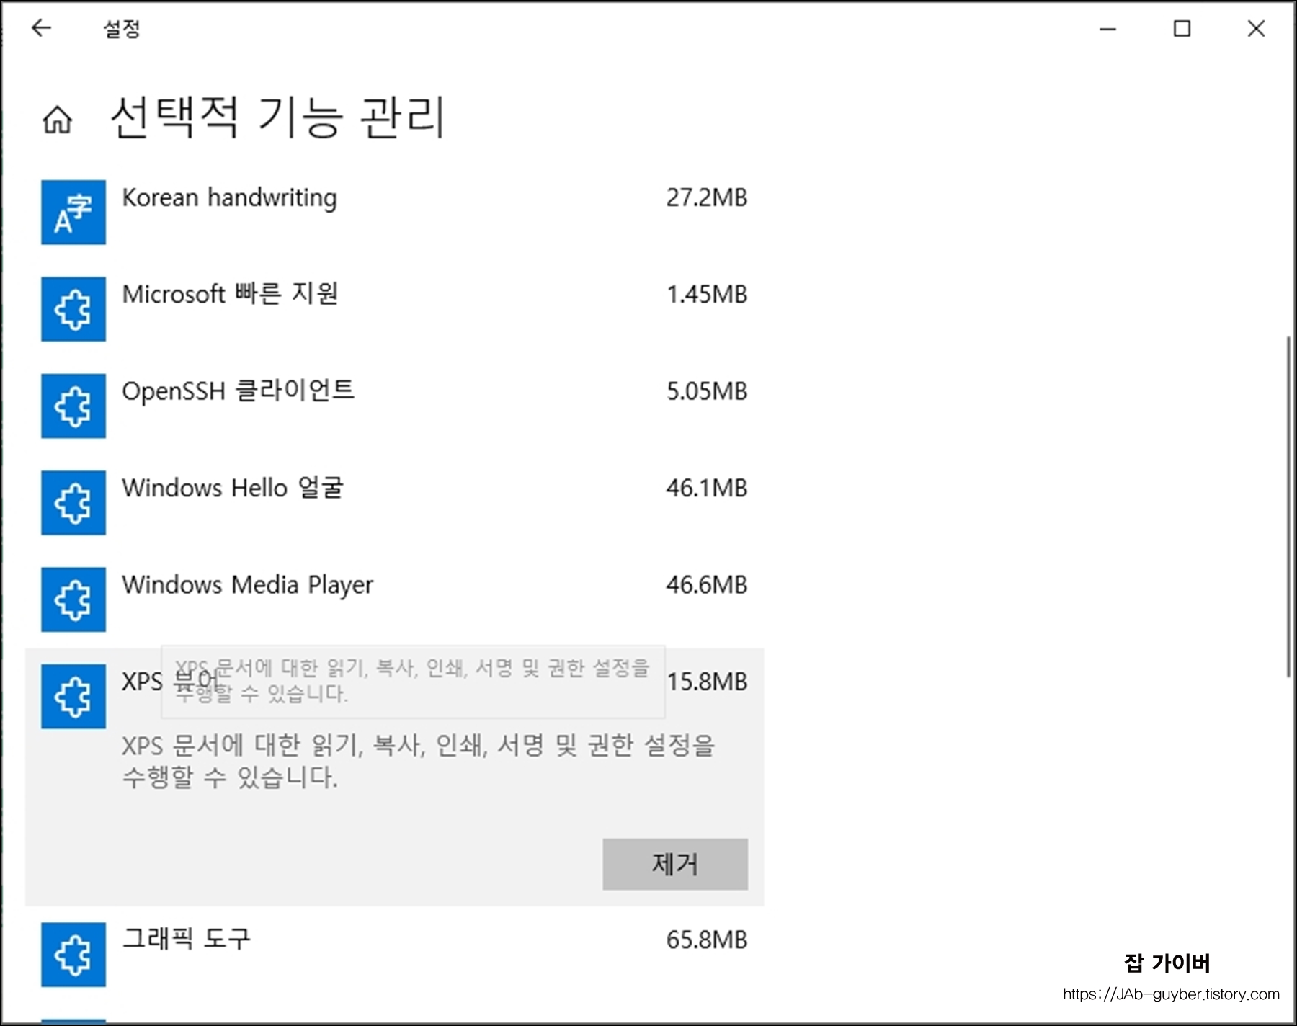Click the 65.8MB size value
This screenshot has height=1026, width=1297.
[x=707, y=940]
